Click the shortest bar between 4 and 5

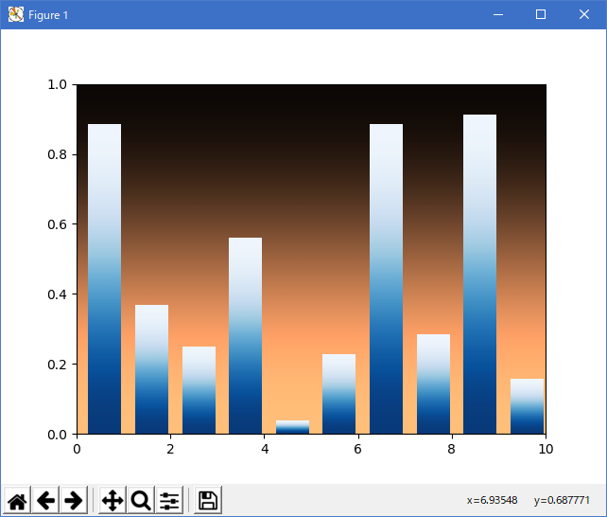point(292,427)
